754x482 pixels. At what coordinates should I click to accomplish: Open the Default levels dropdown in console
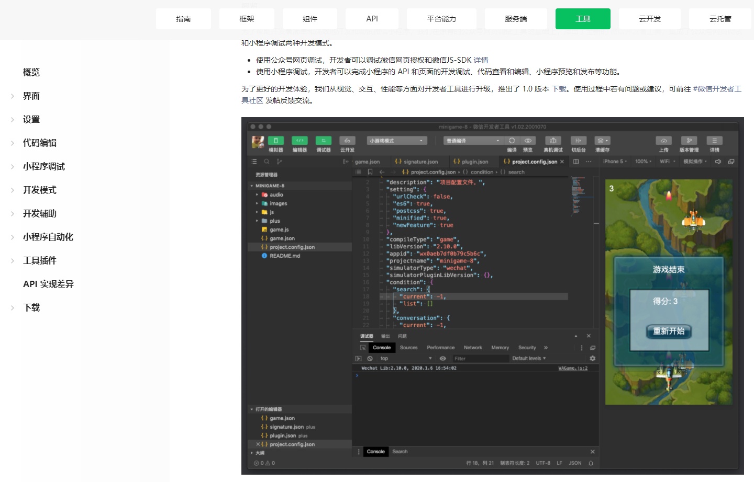tap(529, 359)
